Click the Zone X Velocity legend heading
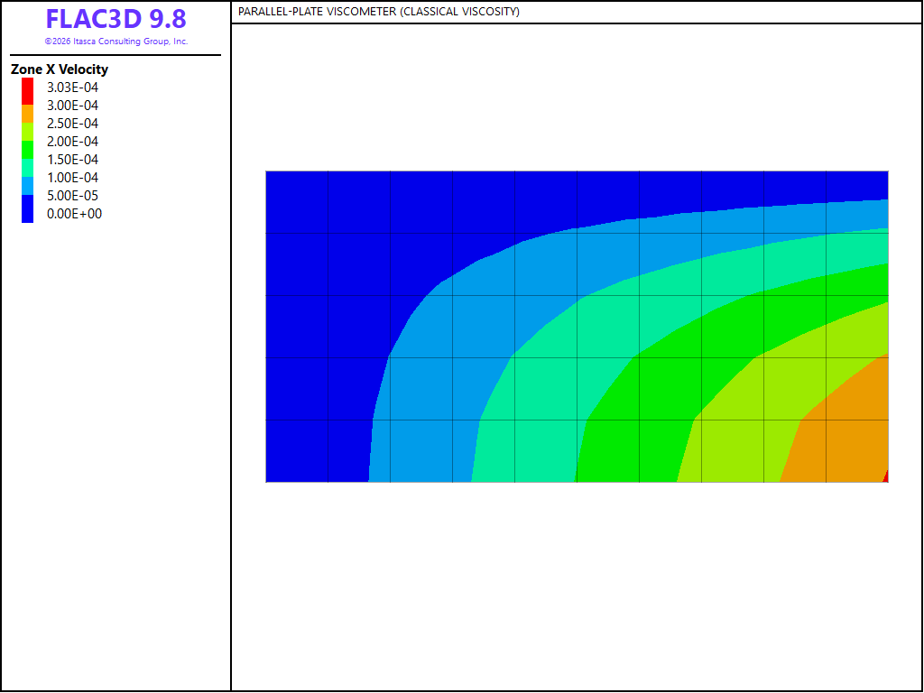 60,69
